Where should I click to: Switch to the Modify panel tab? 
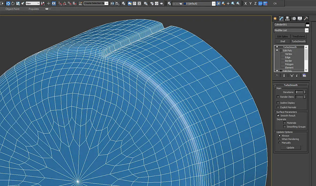pyautogui.click(x=281, y=19)
